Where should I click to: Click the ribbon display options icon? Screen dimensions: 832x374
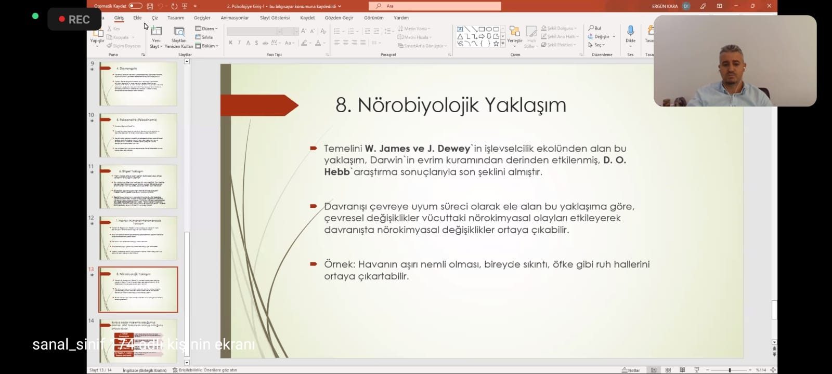719,6
